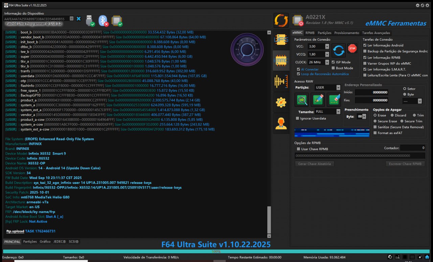Click the USB connection status icon
The width and height of the screenshot is (433, 262).
[x=90, y=21]
